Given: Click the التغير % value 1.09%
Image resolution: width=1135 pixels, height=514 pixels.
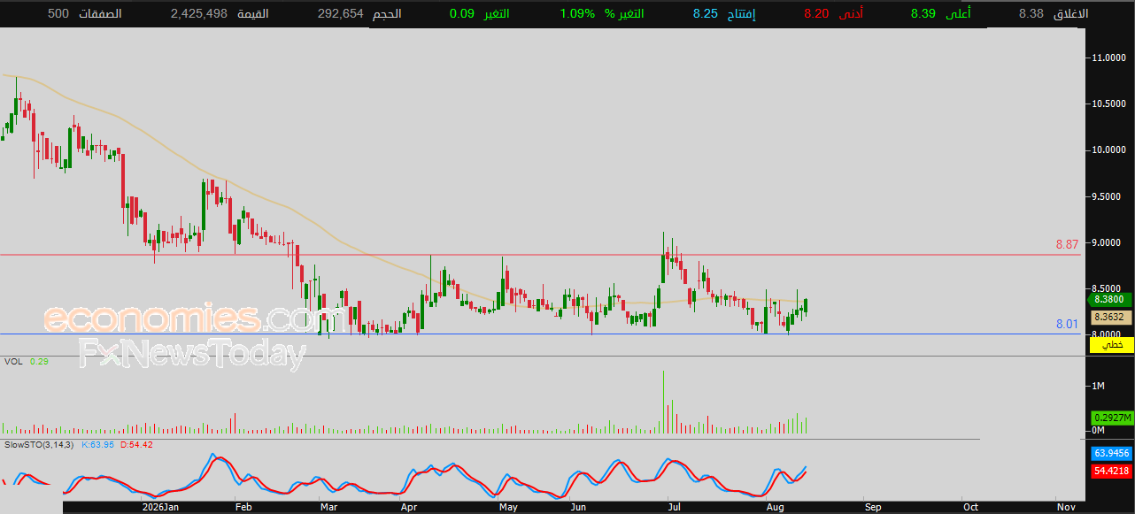Looking at the screenshot, I should coord(577,14).
